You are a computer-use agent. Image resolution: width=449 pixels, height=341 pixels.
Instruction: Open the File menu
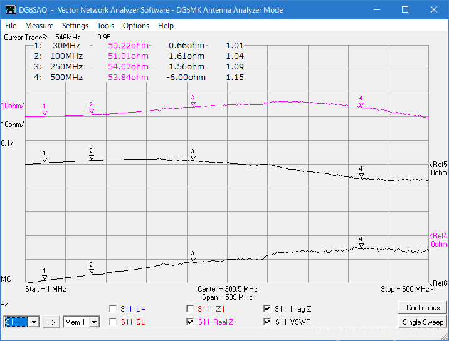(11, 26)
